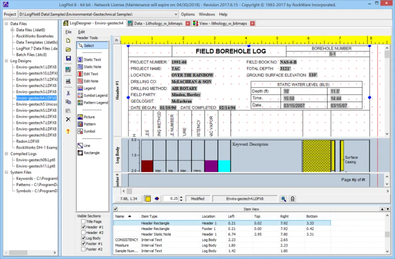Click the Name column sort arrow

click(130, 217)
